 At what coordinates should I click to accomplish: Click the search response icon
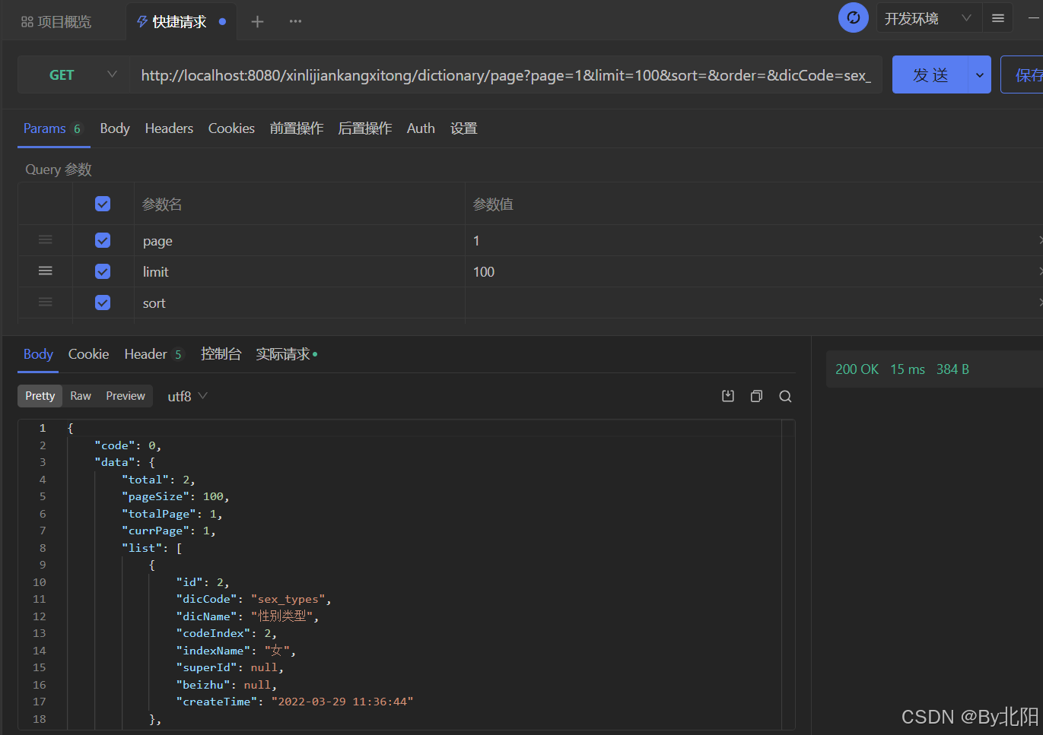click(785, 396)
